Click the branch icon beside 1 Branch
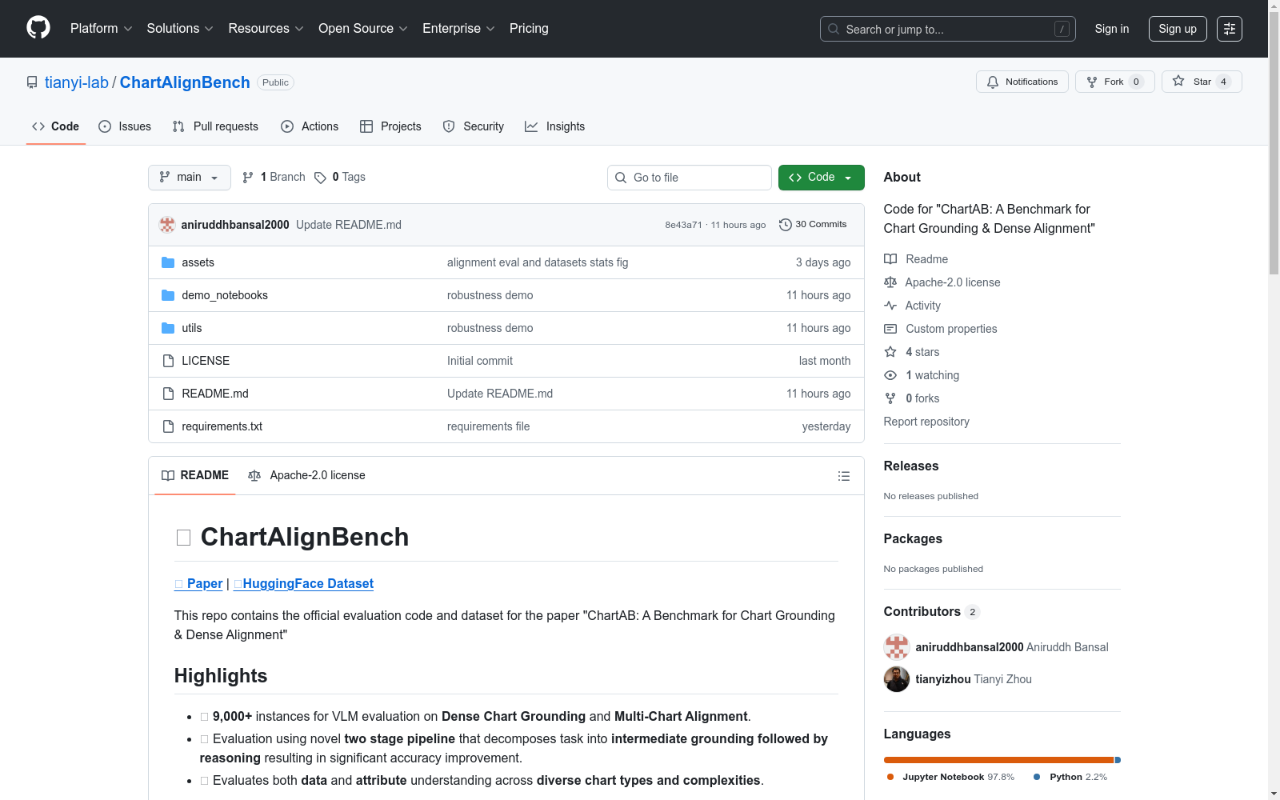This screenshot has width=1280, height=800. (x=248, y=178)
